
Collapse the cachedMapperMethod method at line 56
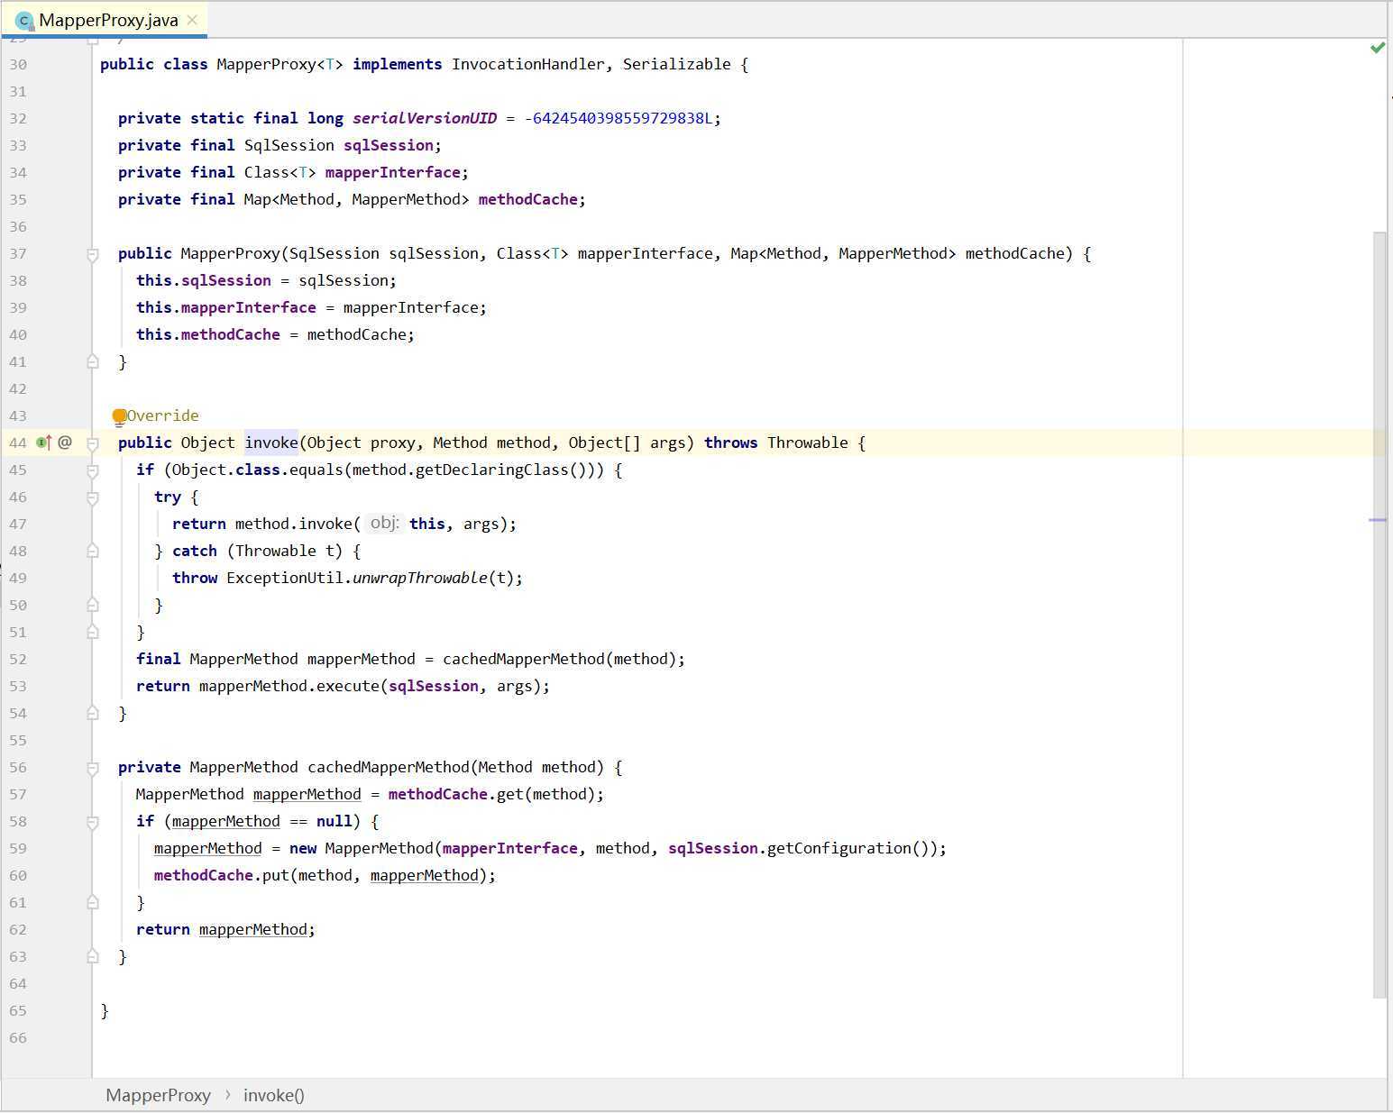tap(92, 768)
